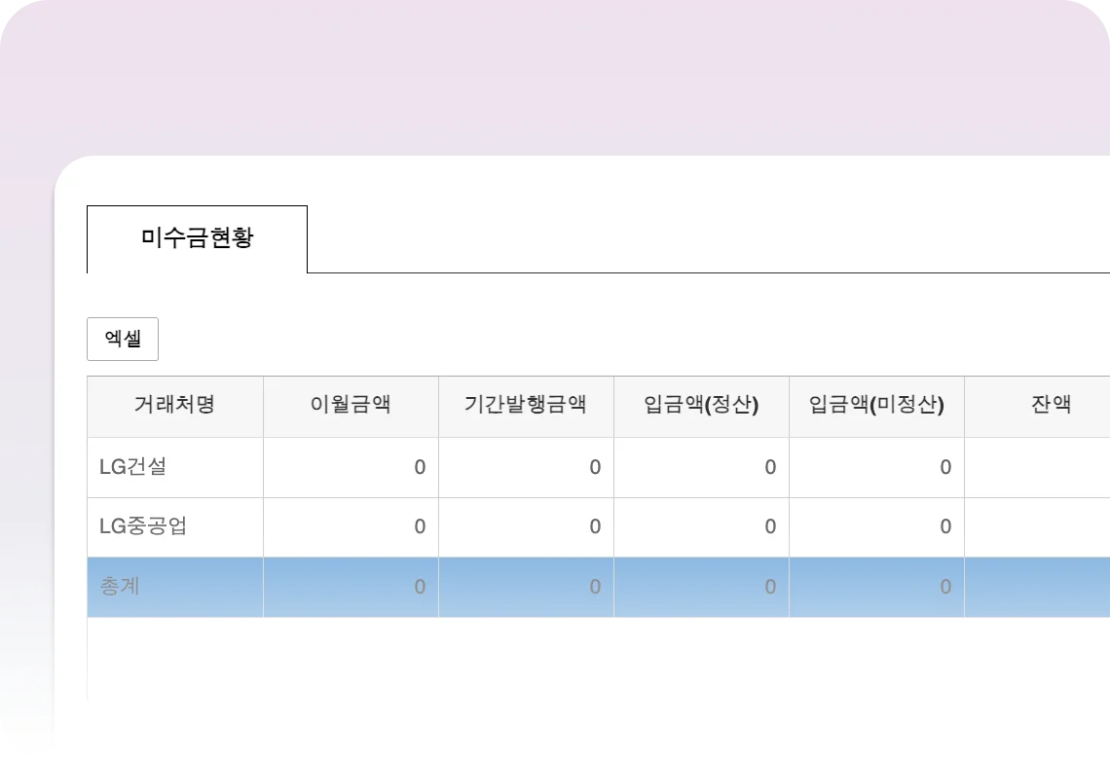Viewport: 1110px width, 759px height.
Task: Select LG건설's 입금액(미정산) value cell
Action: (876, 467)
